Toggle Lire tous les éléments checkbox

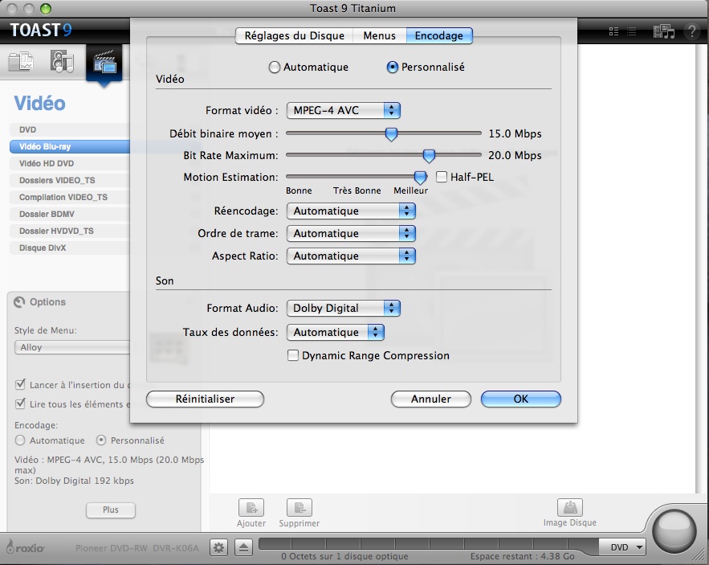[x=20, y=403]
